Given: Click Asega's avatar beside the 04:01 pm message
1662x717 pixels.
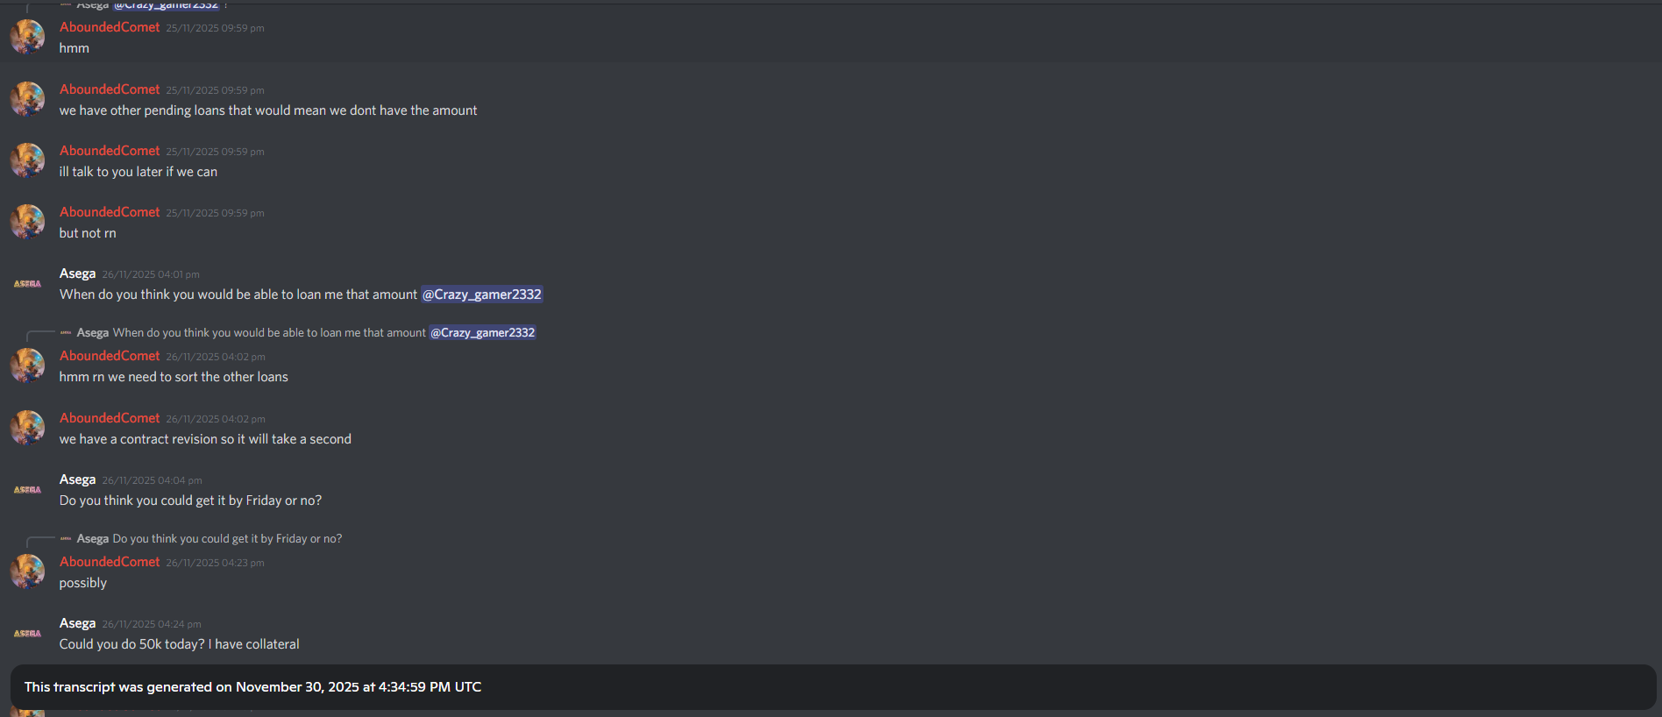Looking at the screenshot, I should [27, 283].
